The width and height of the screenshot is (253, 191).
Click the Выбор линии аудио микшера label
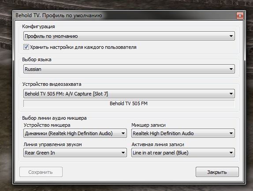click(54, 118)
